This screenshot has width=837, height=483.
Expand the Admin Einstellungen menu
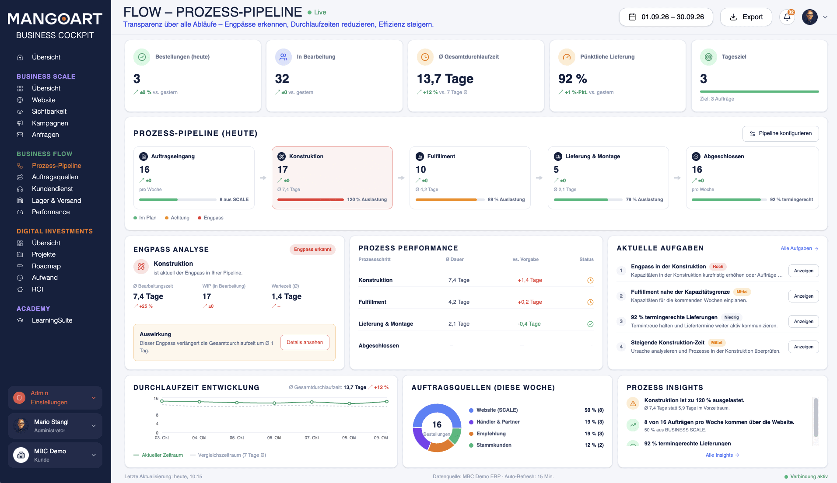pyautogui.click(x=94, y=398)
